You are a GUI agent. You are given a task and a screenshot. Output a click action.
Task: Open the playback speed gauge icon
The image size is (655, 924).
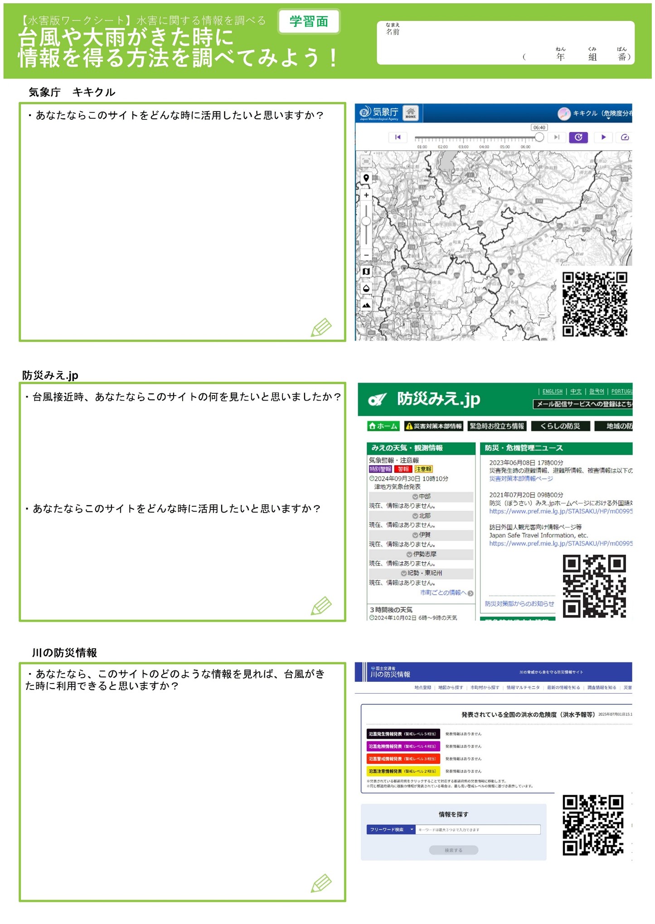625,137
